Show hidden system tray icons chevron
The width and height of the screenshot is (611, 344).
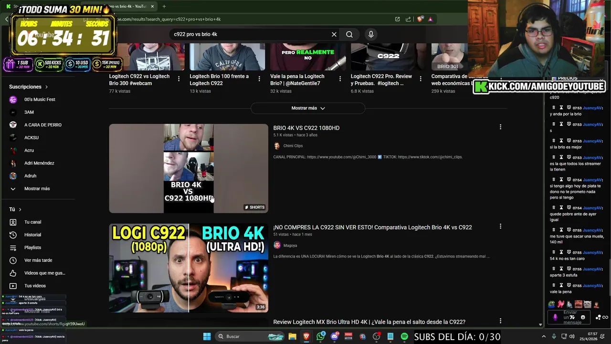click(x=544, y=336)
